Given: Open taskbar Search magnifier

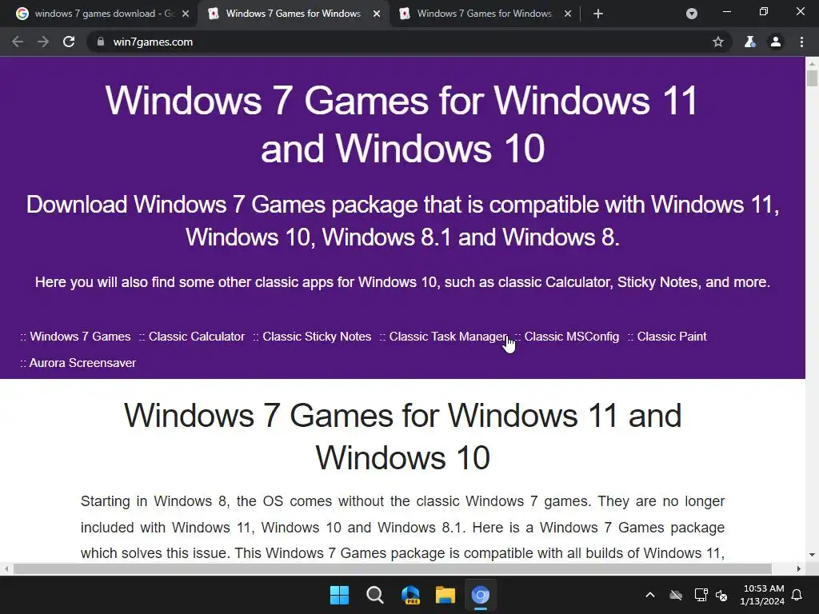Looking at the screenshot, I should (x=374, y=595).
